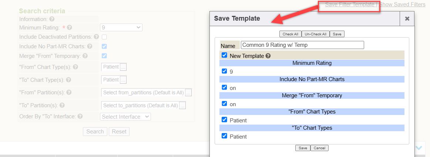Expand the Select Interface dropdown
Image resolution: width=430 pixels, height=157 pixels.
point(125,116)
